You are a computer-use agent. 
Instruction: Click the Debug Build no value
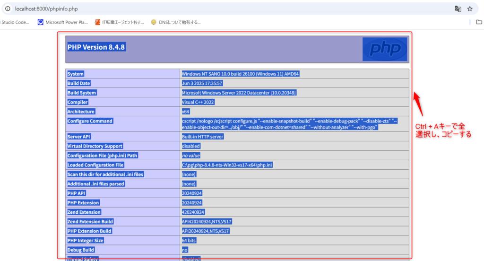(x=185, y=250)
